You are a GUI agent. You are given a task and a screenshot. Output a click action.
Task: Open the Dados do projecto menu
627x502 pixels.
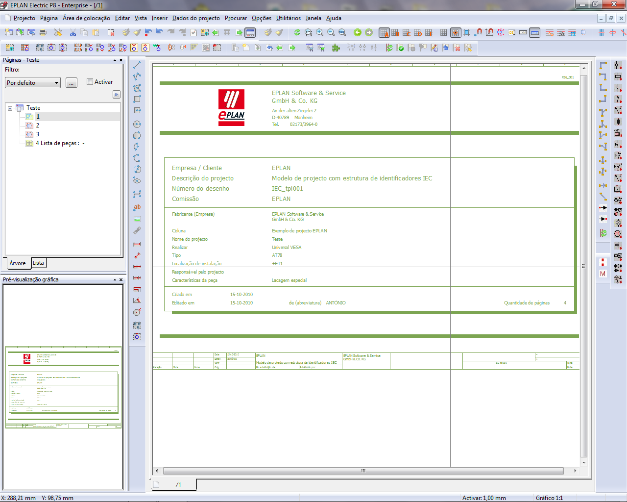click(196, 18)
